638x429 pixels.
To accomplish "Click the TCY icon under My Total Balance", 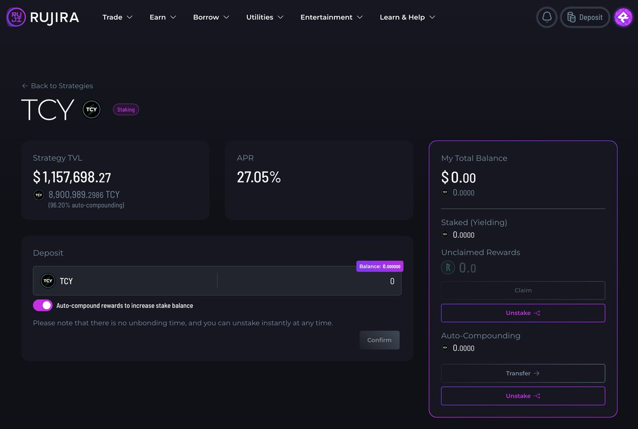I will coord(445,192).
